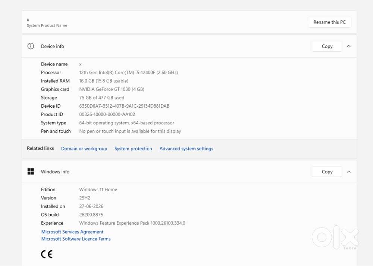Click the System Product Name subtitle

[47, 25]
